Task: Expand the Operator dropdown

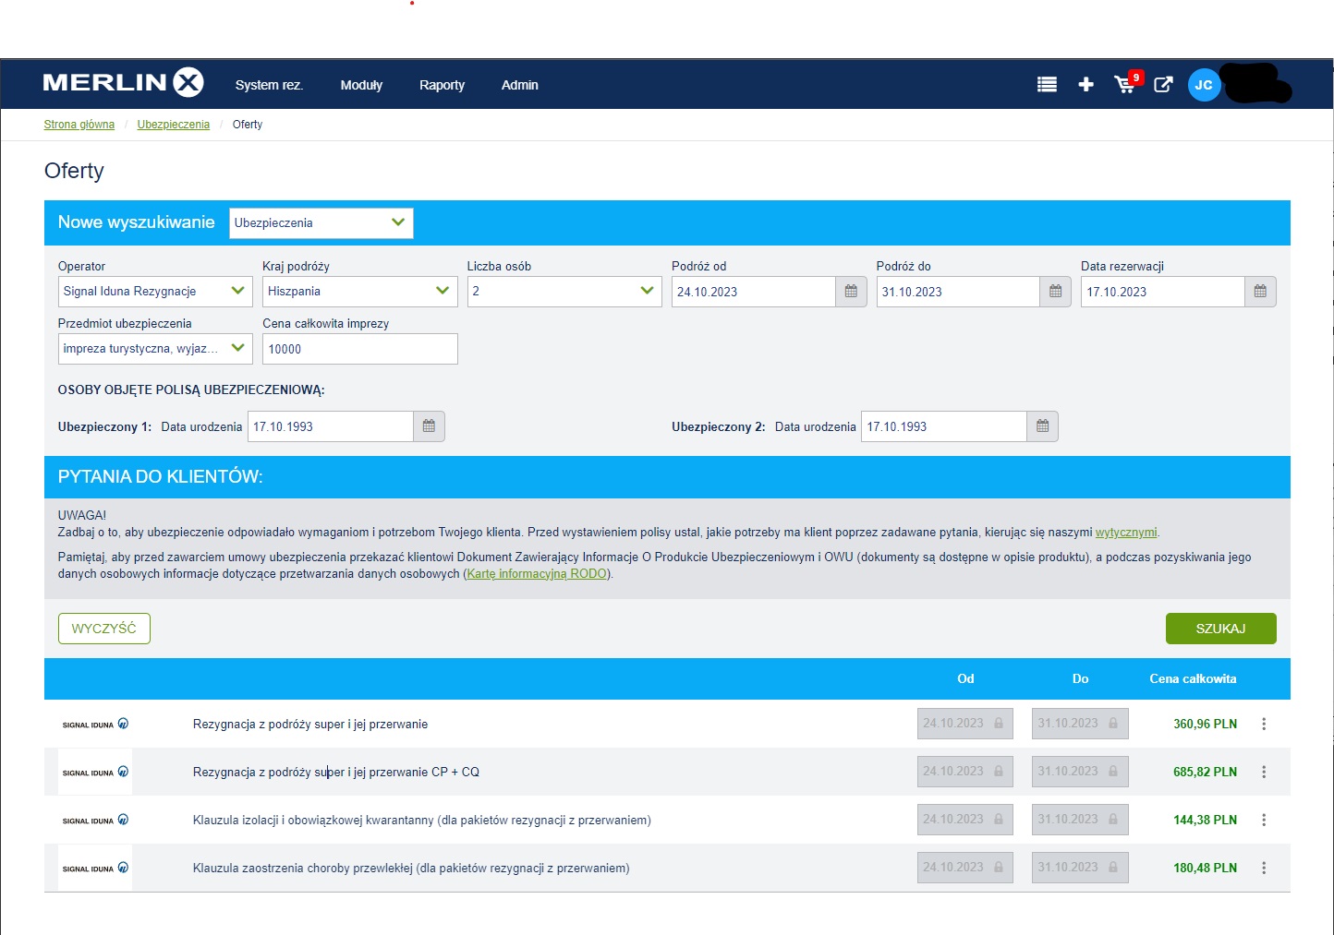Action: point(154,292)
